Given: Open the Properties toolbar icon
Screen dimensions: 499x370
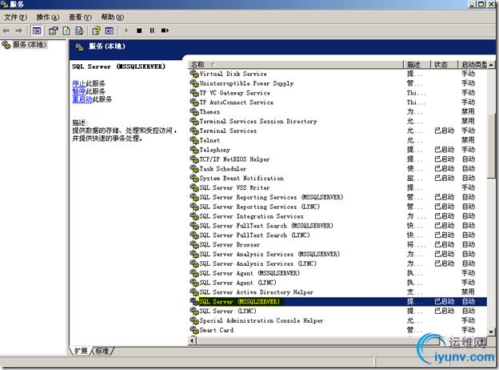Looking at the screenshot, I should pos(53,31).
